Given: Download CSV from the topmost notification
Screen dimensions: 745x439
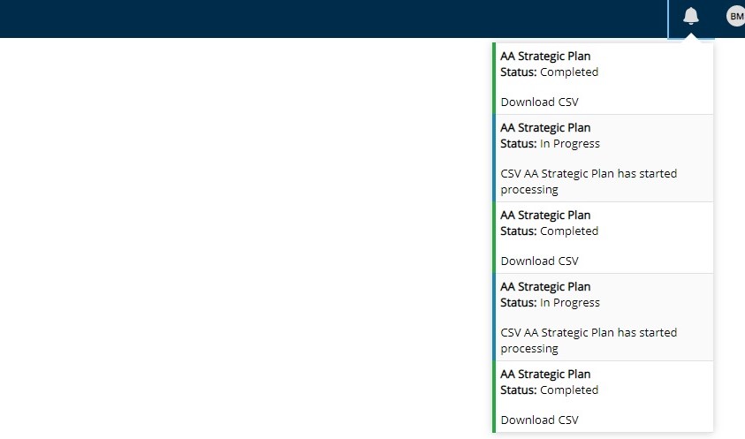Looking at the screenshot, I should pyautogui.click(x=539, y=102).
